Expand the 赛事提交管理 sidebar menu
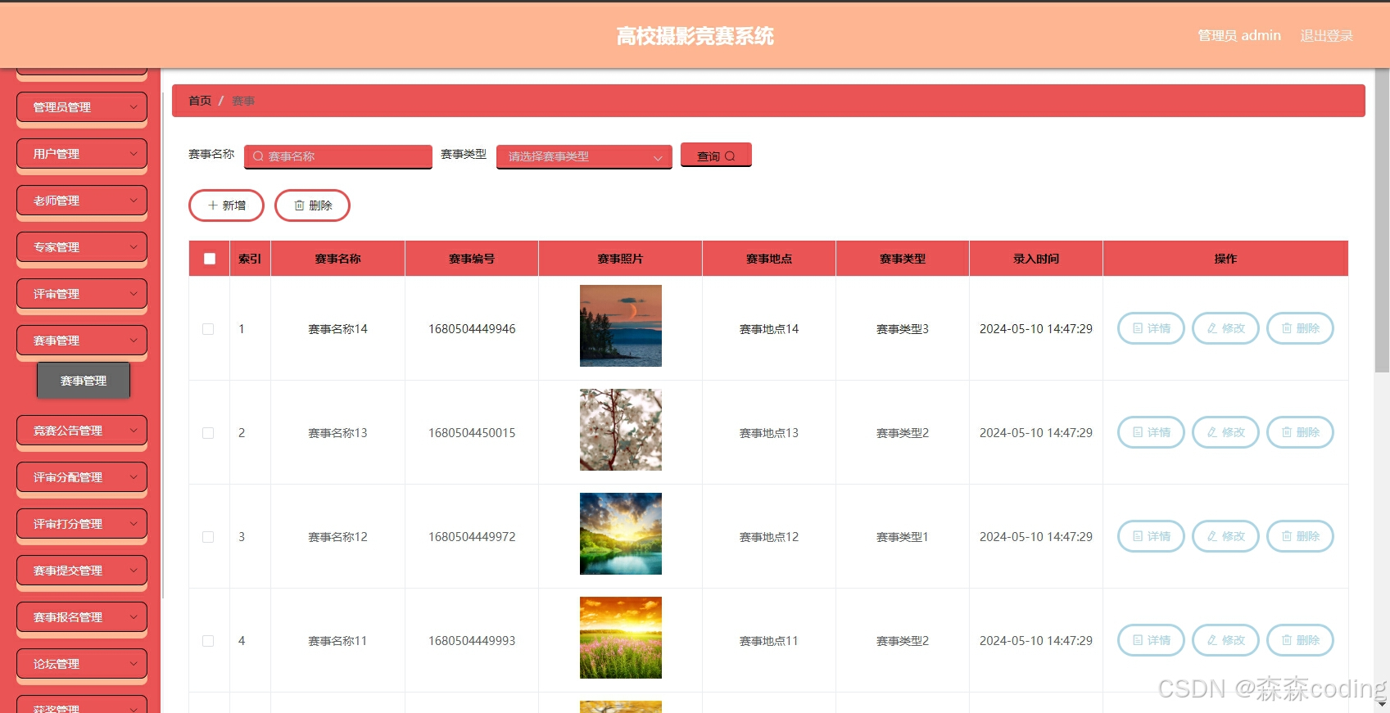This screenshot has height=713, width=1390. (82, 571)
